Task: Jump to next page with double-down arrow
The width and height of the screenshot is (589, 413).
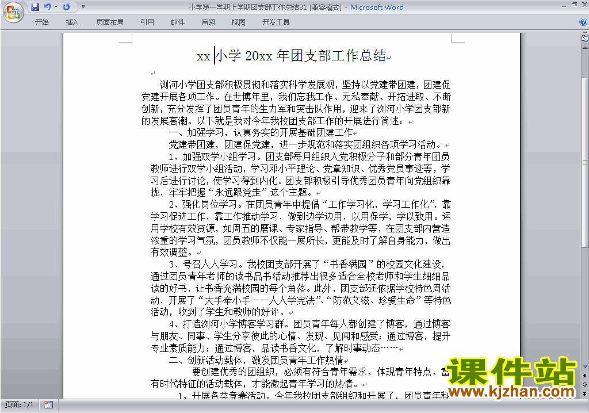Action: click(x=585, y=393)
